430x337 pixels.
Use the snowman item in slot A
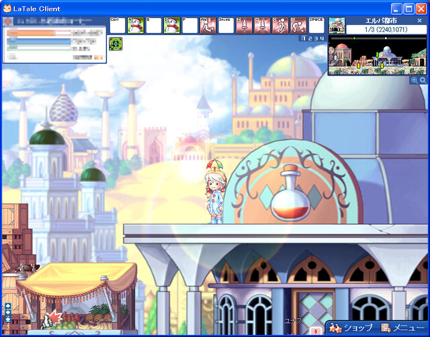point(136,26)
